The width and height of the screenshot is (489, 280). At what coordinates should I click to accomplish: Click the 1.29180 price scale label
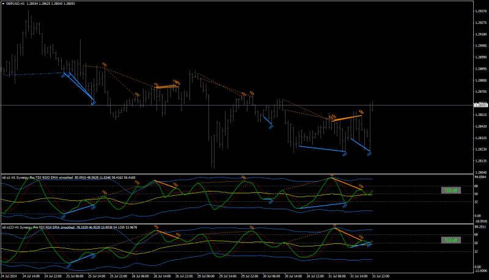click(x=480, y=34)
